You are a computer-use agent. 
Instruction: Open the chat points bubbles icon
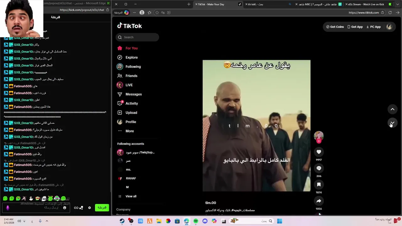pos(81,208)
